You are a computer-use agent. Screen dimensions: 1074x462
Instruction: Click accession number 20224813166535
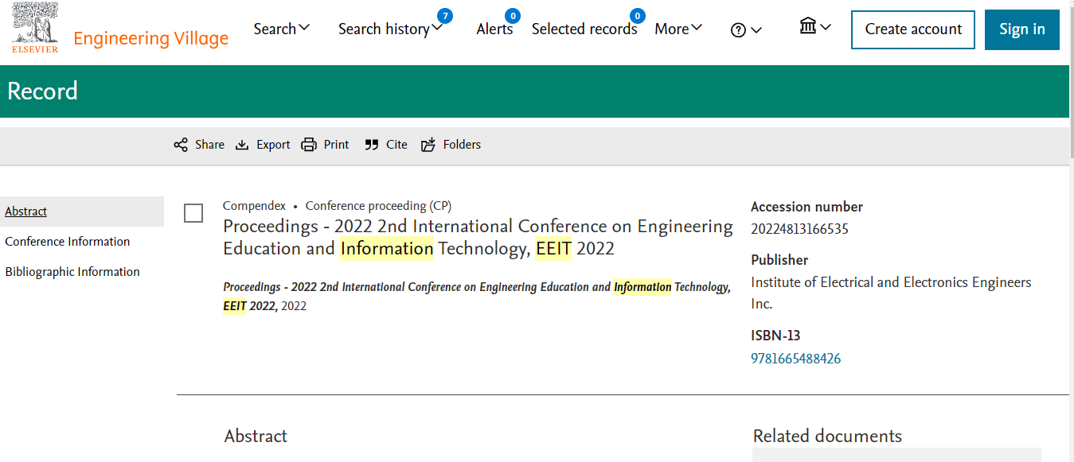(799, 229)
